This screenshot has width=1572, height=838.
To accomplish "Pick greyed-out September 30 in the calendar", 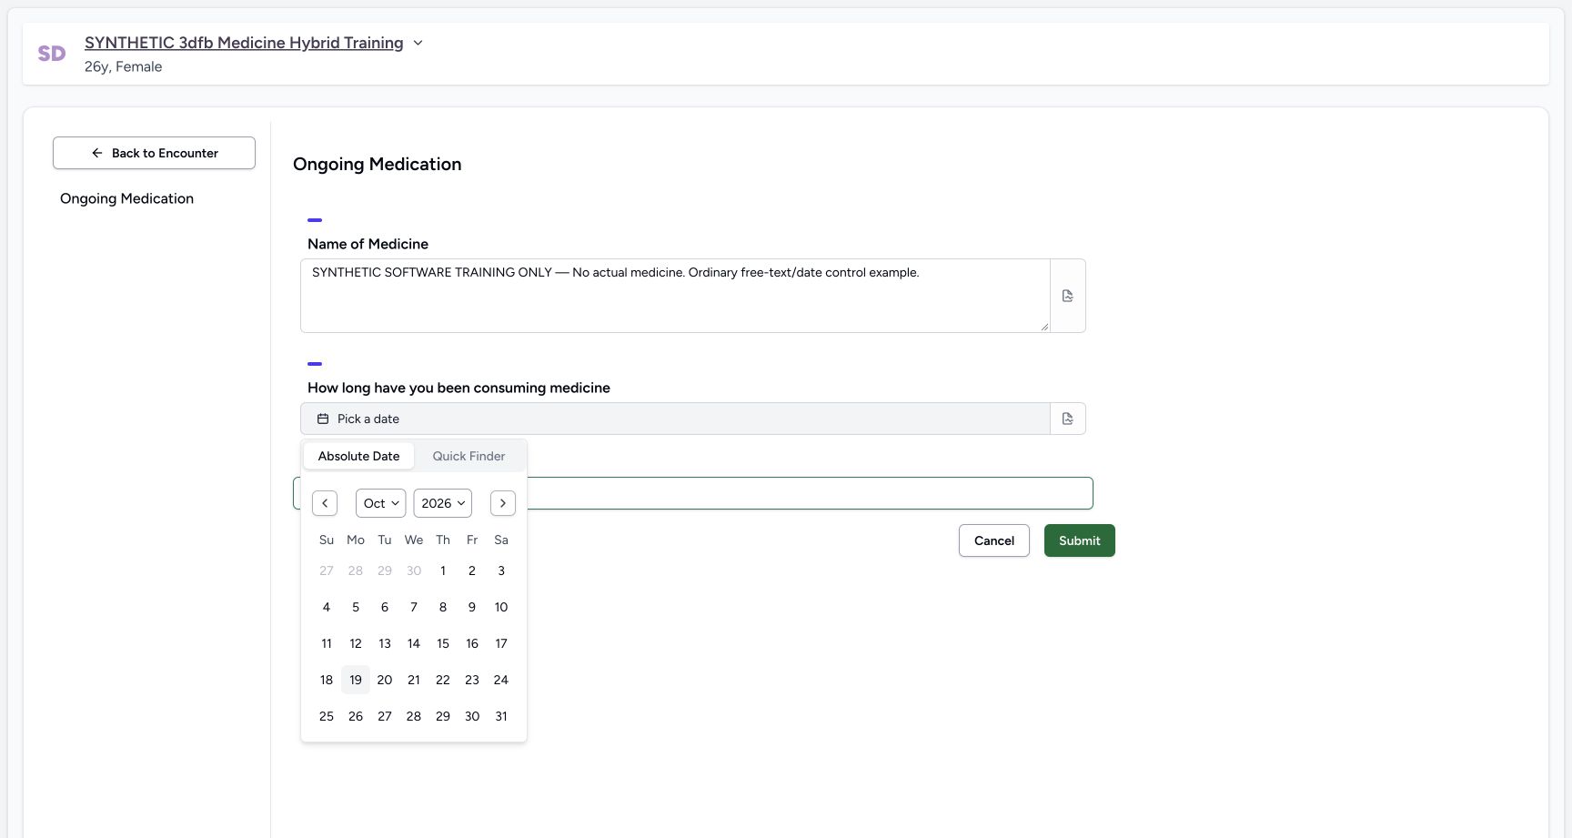I will [x=414, y=570].
